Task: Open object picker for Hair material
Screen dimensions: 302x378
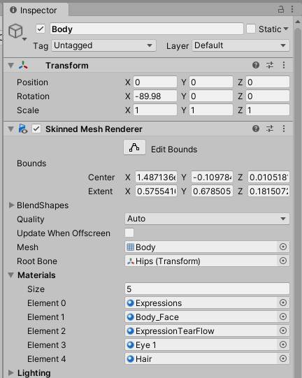Action: pyautogui.click(x=283, y=358)
